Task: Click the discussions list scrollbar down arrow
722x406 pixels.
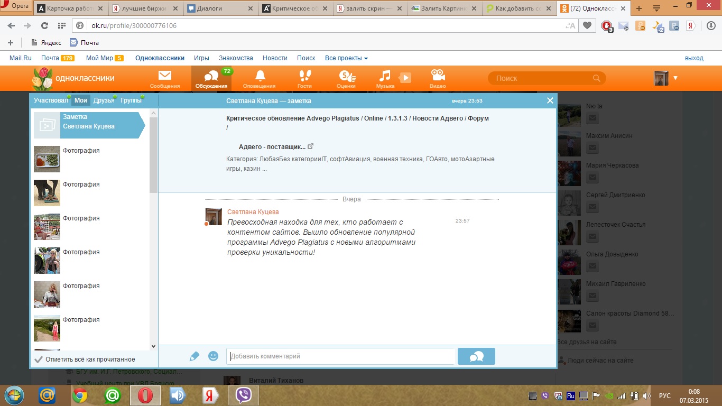Action: [154, 346]
